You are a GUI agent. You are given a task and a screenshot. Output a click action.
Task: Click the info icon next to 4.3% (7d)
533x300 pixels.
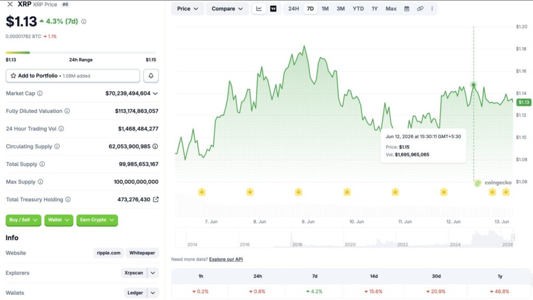84,21
